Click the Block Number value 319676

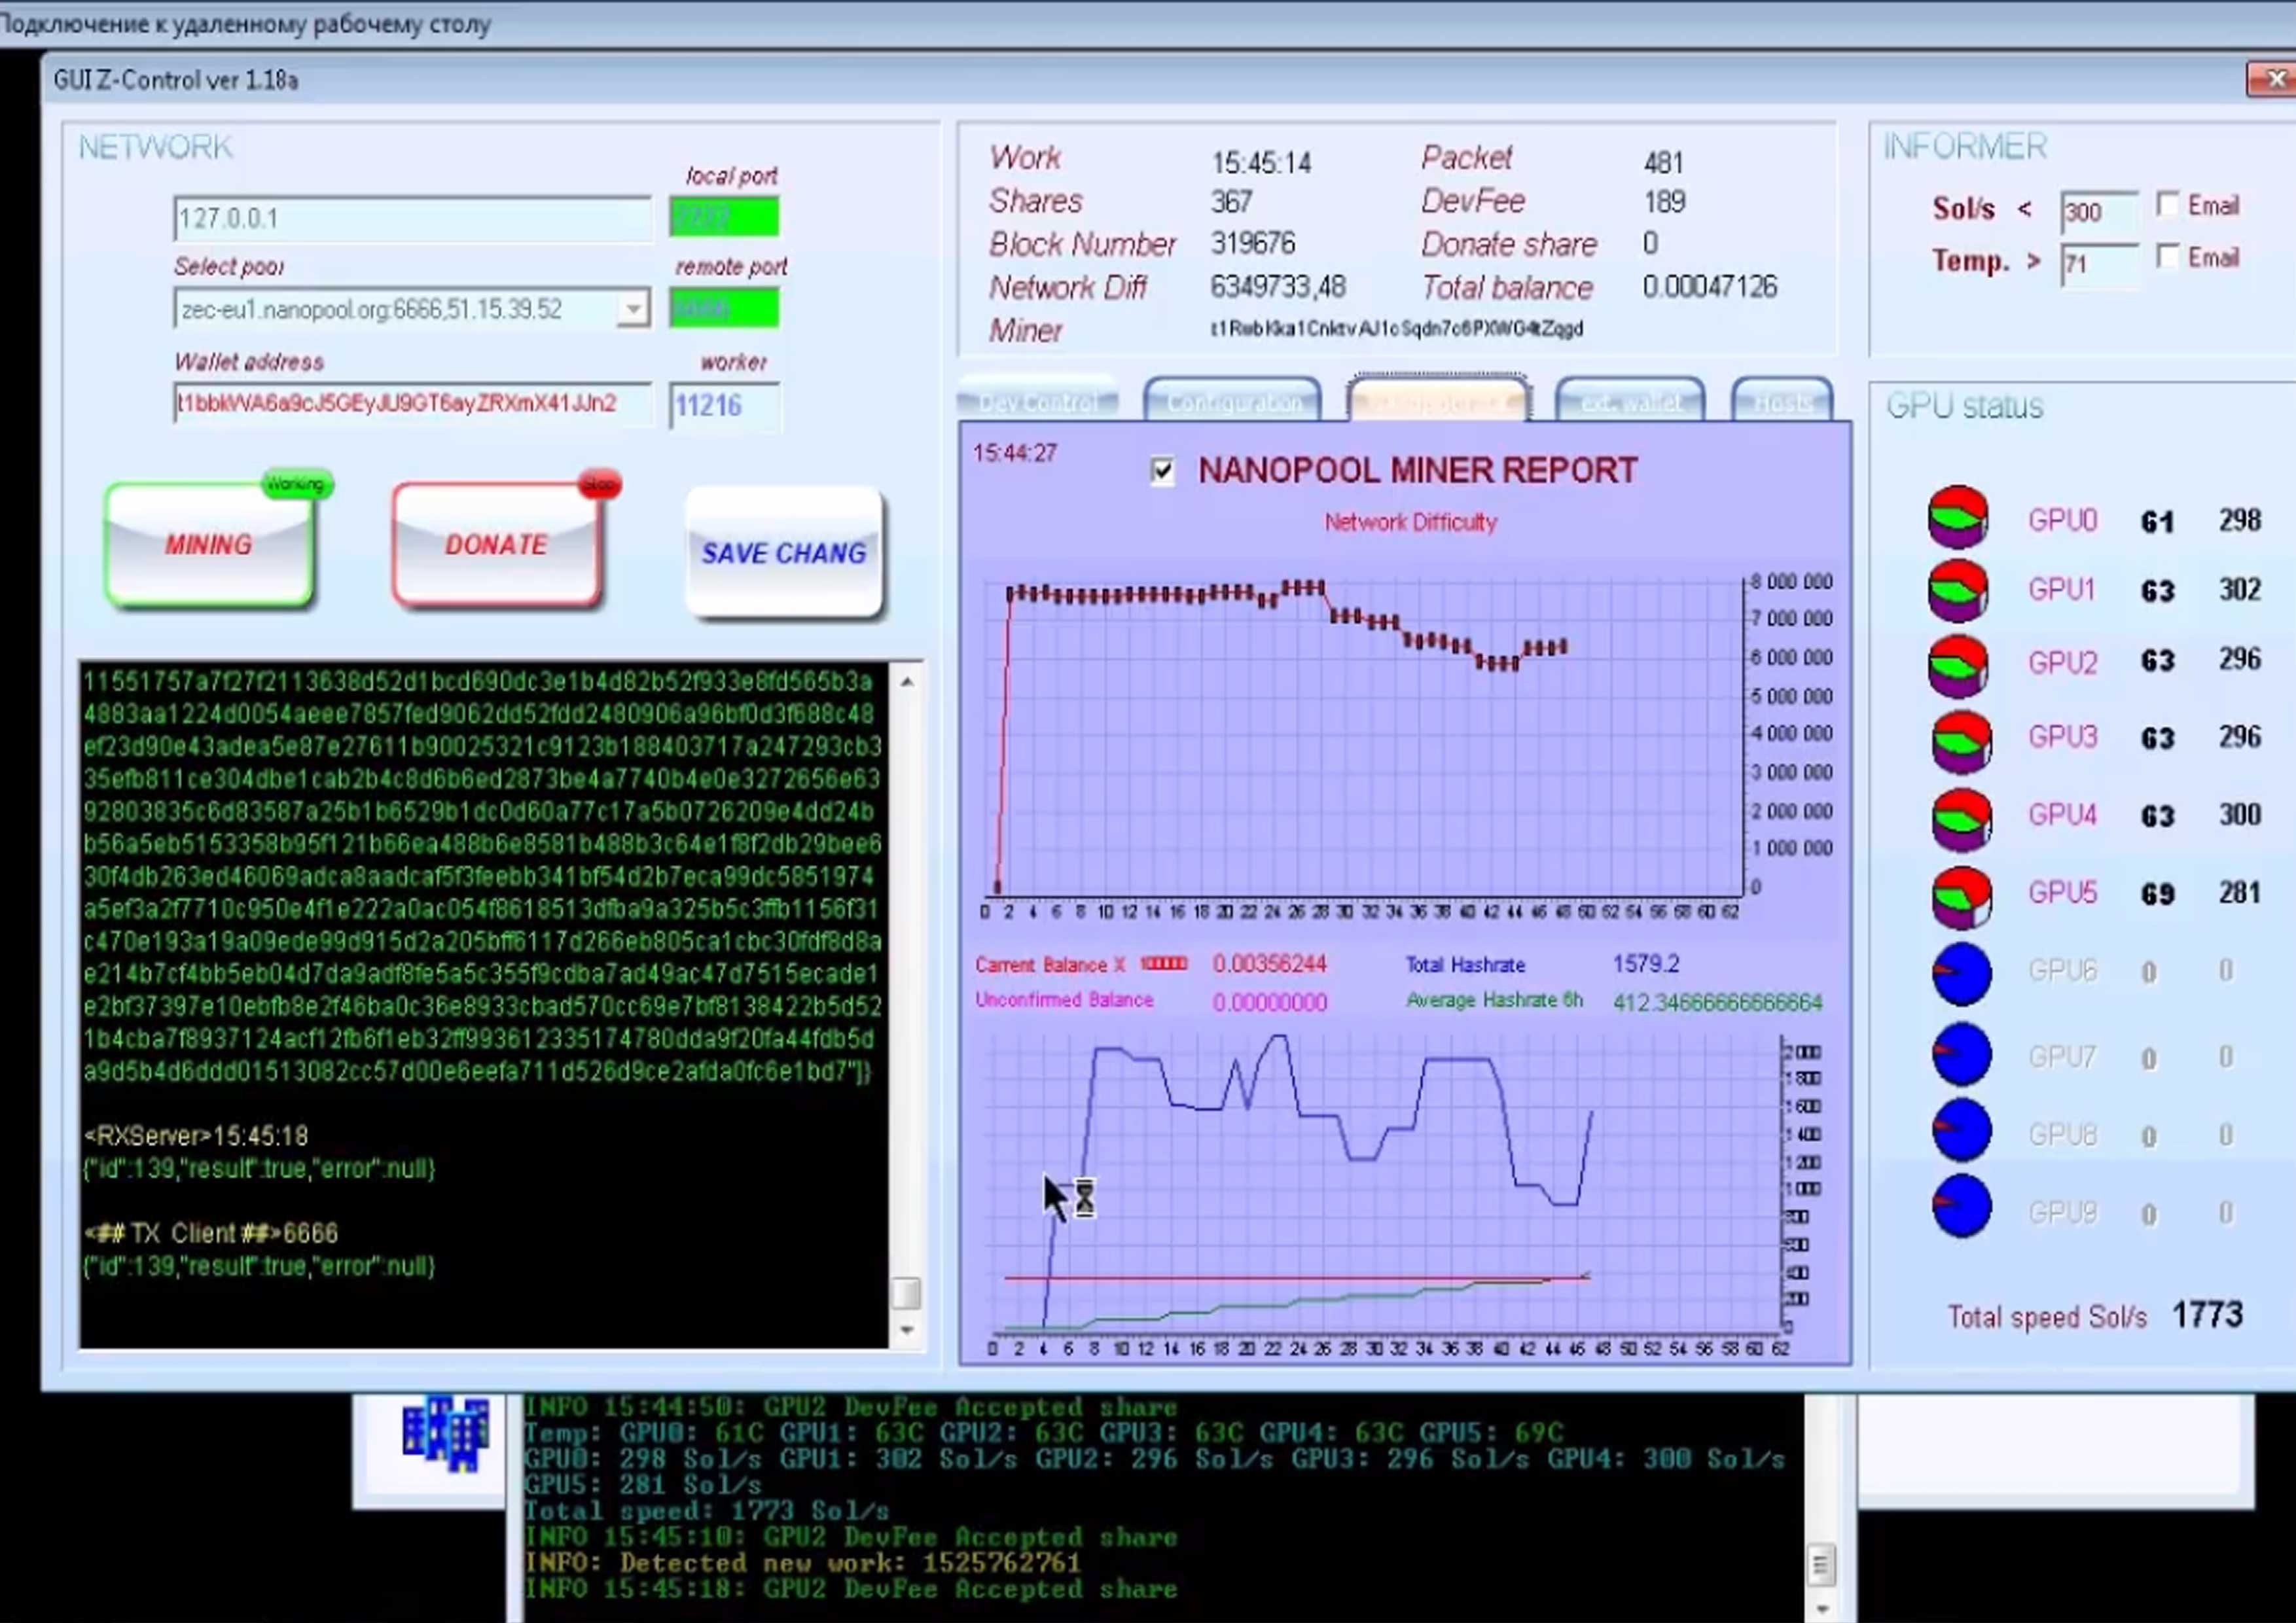point(1253,244)
